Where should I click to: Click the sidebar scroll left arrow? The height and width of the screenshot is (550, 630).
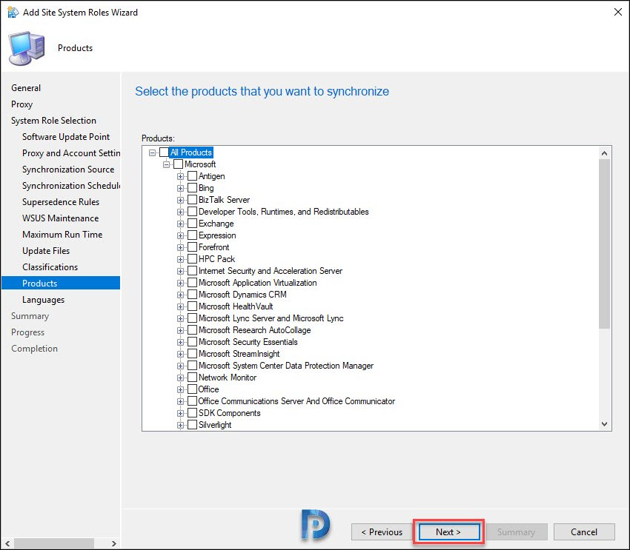(x=7, y=543)
